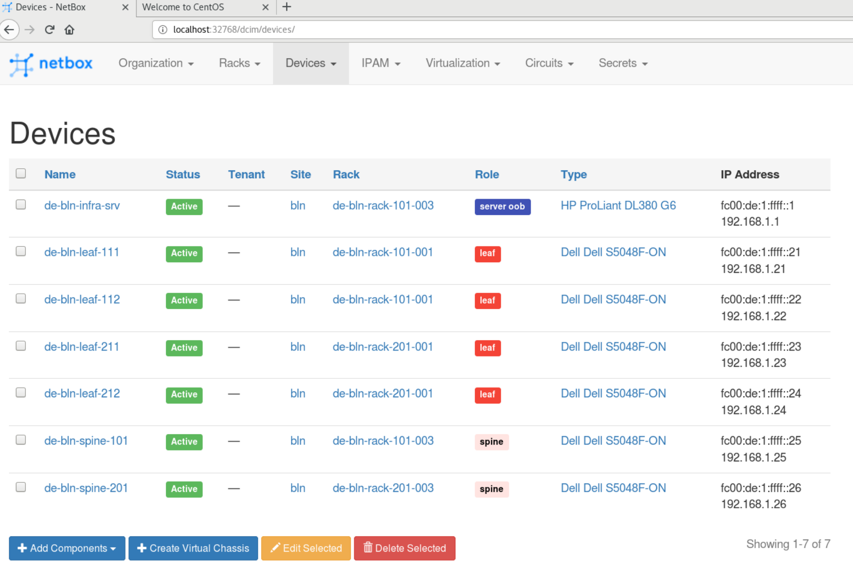Click inside the browser address bar
Screen dimensions: 853x581
point(349,29)
